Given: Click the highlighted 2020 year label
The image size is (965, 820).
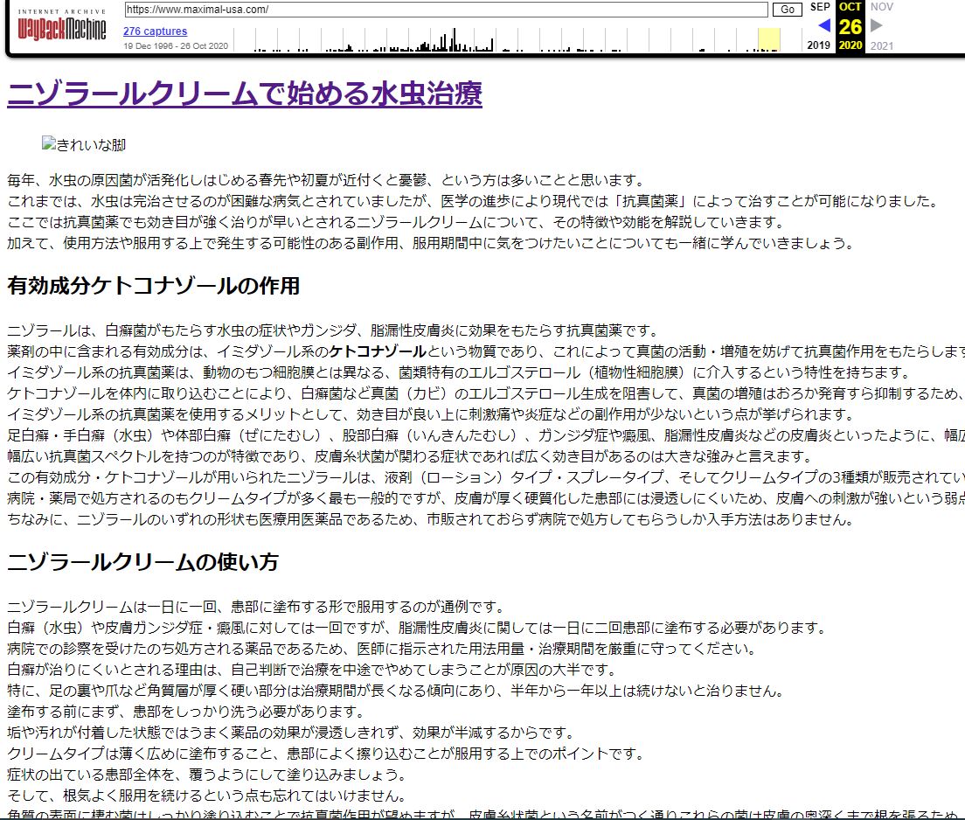Looking at the screenshot, I should pyautogui.click(x=850, y=45).
